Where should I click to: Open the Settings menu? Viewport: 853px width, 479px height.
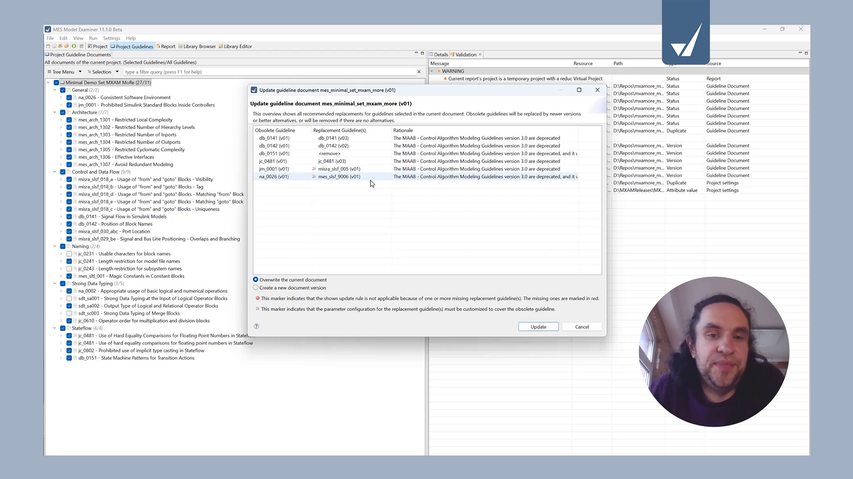[112, 38]
